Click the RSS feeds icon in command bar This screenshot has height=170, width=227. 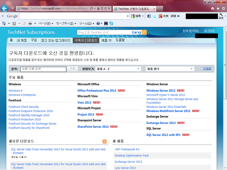point(14,23)
